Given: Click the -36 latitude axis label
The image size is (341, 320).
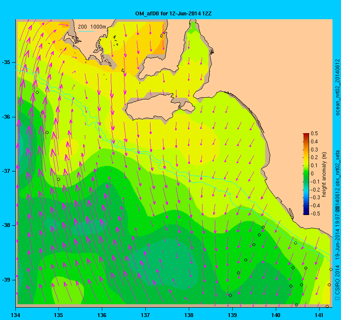Looking at the screenshot, I should [6, 117].
